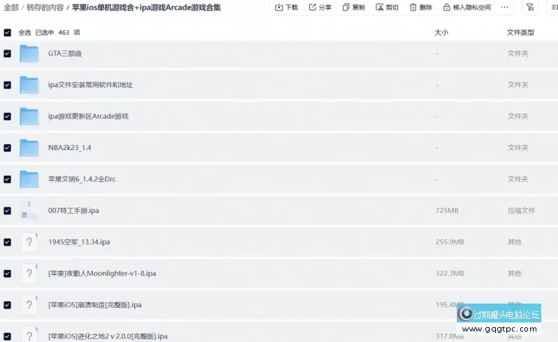Sort by the 文件类型 column header
558x342 pixels.
[520, 32]
